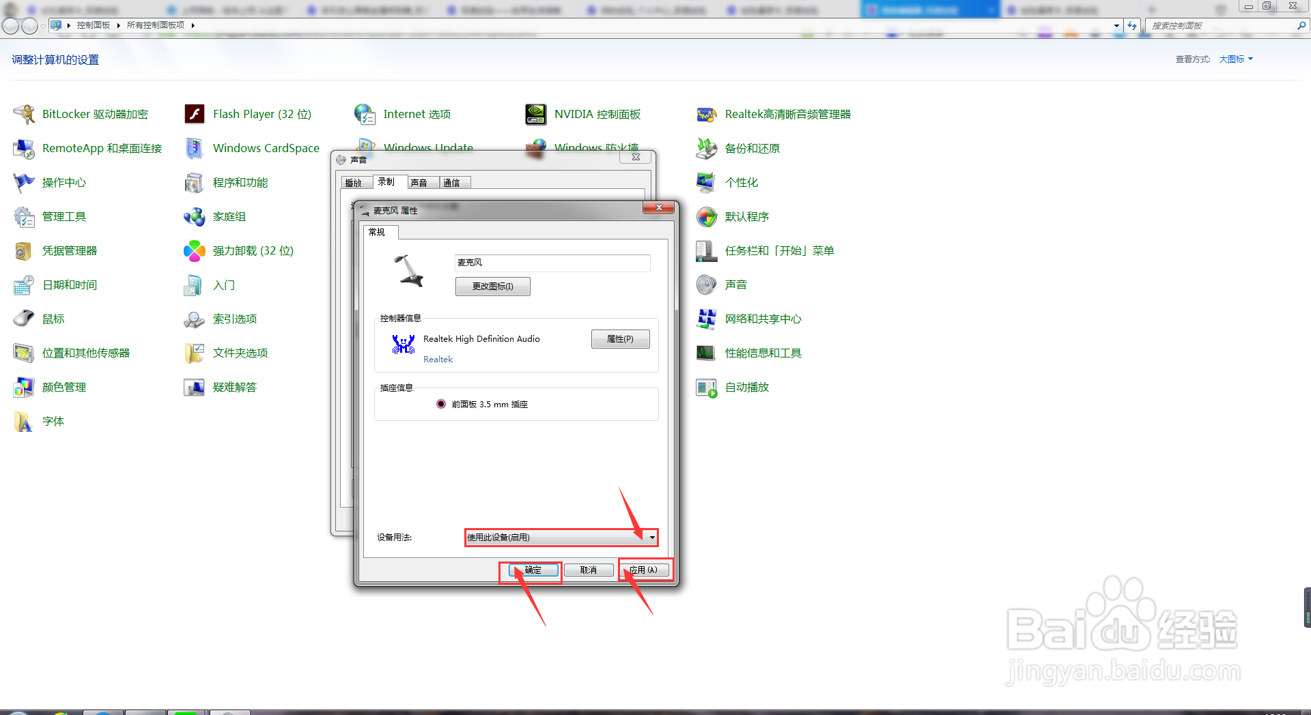Open 颜色管理 icon
1311x715 pixels.
tap(24, 387)
